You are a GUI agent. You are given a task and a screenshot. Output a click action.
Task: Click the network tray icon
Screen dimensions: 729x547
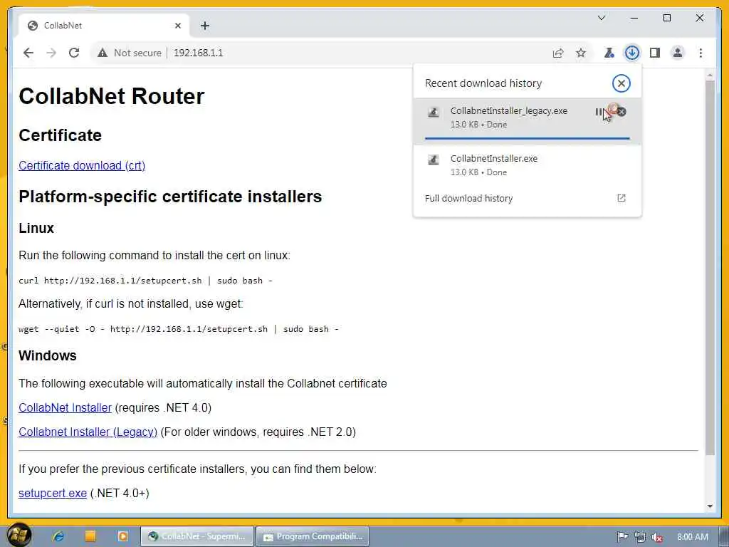click(x=640, y=537)
